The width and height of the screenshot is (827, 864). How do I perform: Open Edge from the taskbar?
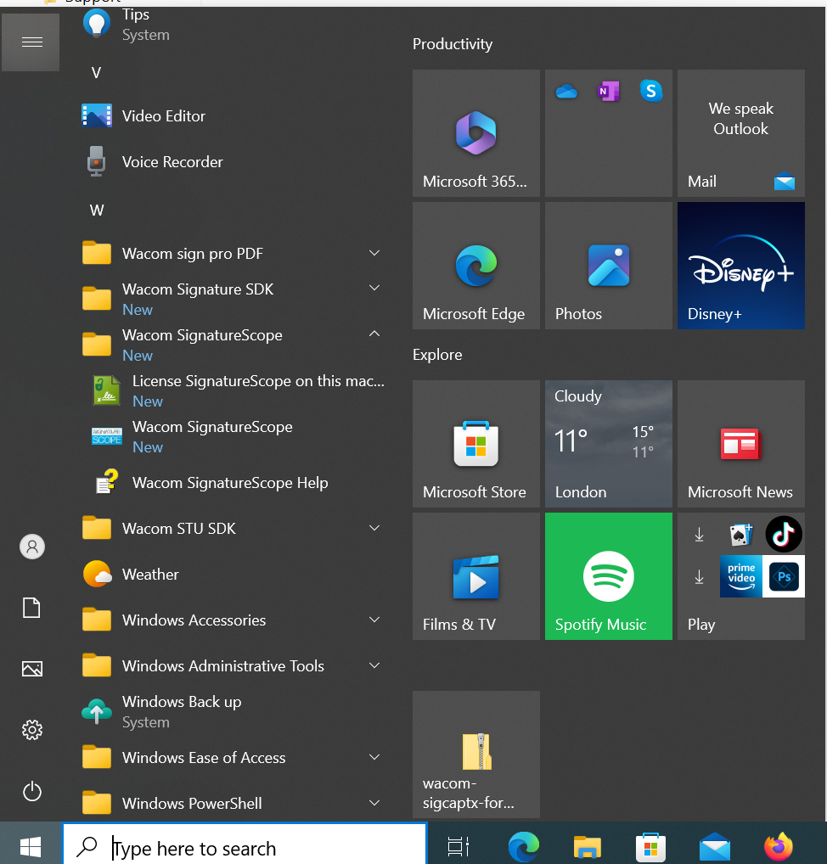coord(523,845)
